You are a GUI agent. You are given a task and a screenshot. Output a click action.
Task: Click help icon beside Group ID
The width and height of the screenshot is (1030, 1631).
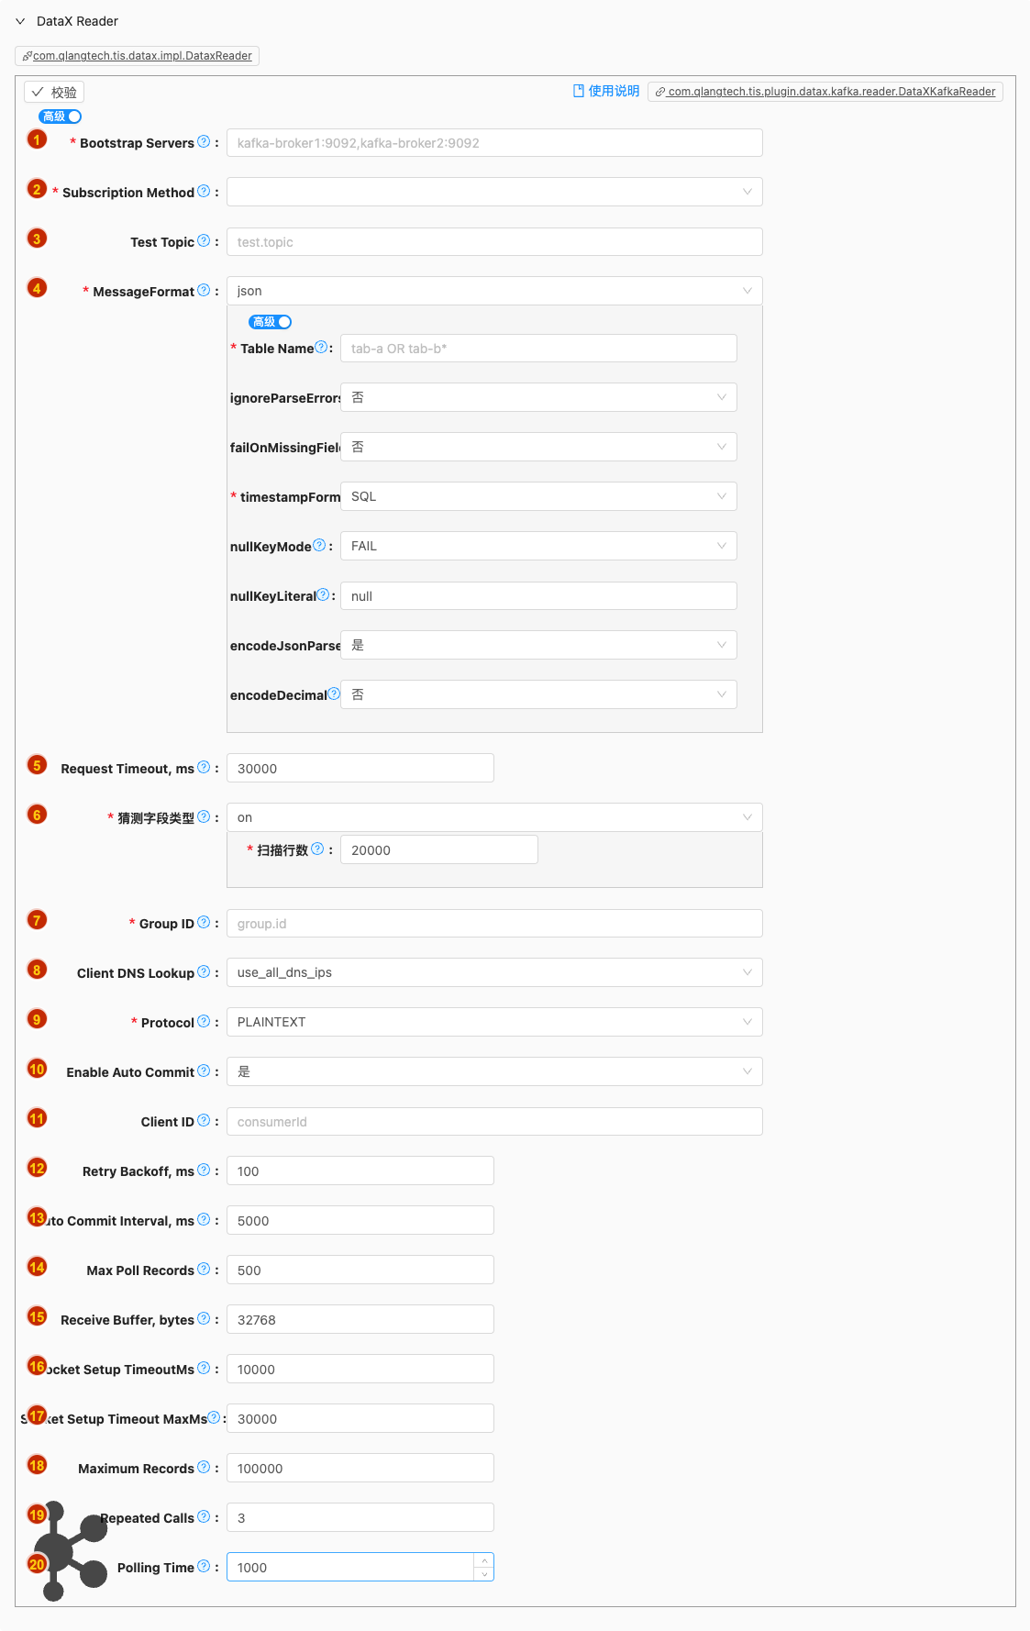pos(204,922)
